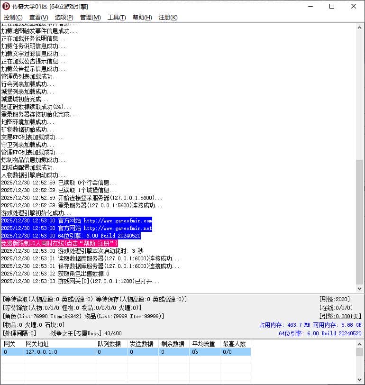The height and width of the screenshot is (385, 365).
Task: Click the 等待释放 status line
Action: (72, 308)
